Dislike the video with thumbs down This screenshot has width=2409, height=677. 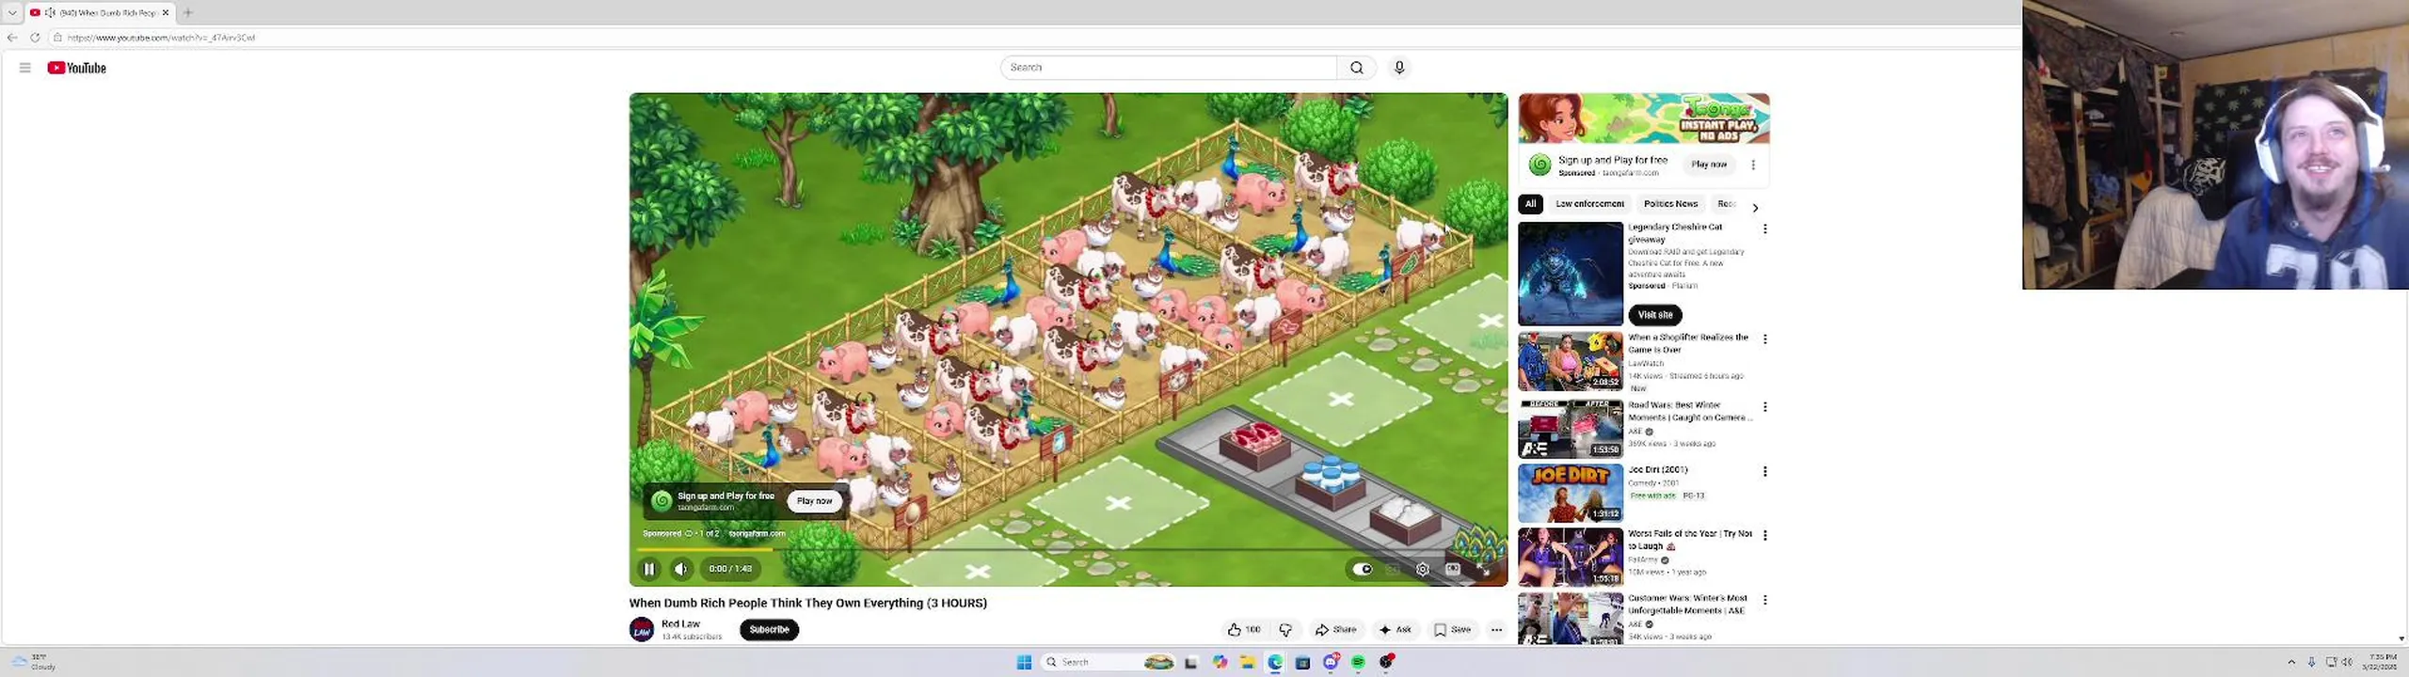(x=1285, y=630)
